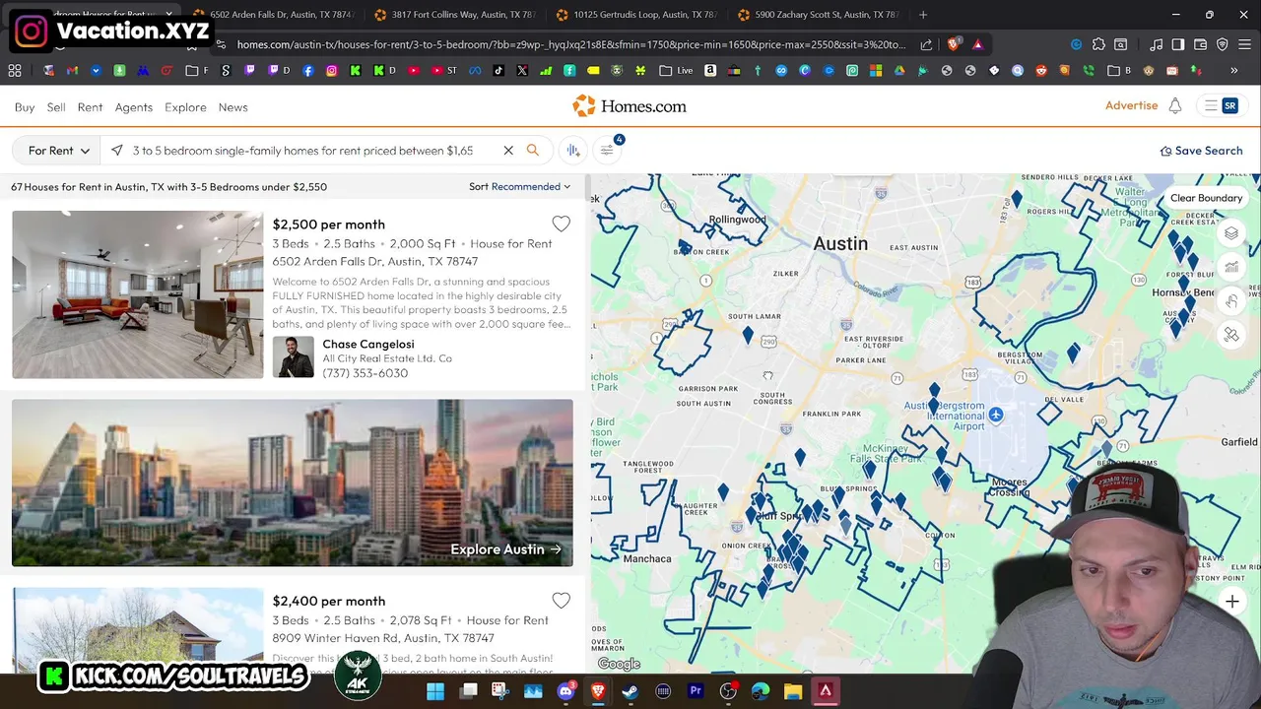
Task: Click the share icon in address bar
Action: pyautogui.click(x=926, y=44)
